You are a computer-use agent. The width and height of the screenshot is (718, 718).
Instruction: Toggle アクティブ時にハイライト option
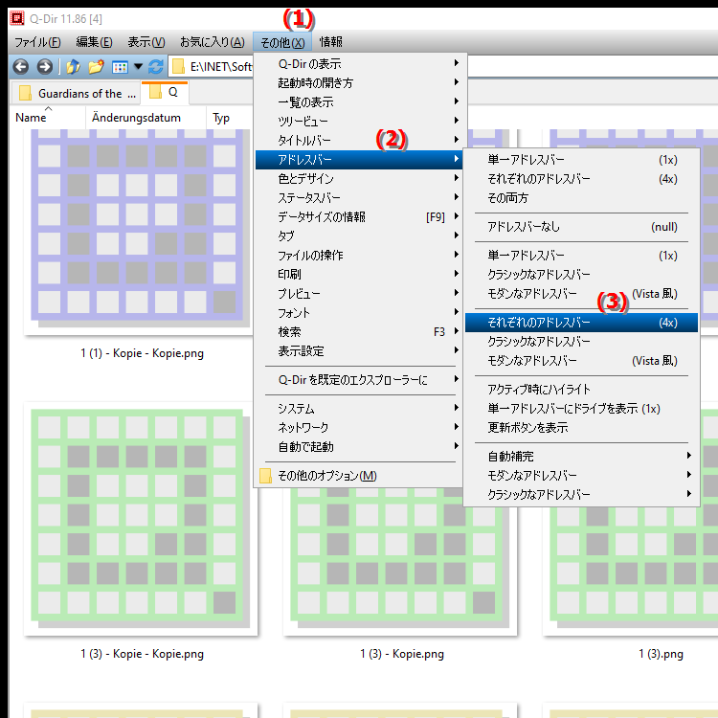pos(581,390)
